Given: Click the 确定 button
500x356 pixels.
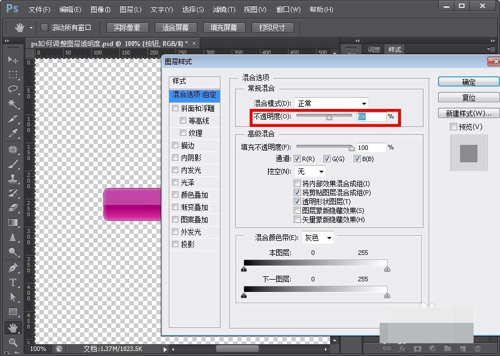Looking at the screenshot, I should tap(468, 81).
